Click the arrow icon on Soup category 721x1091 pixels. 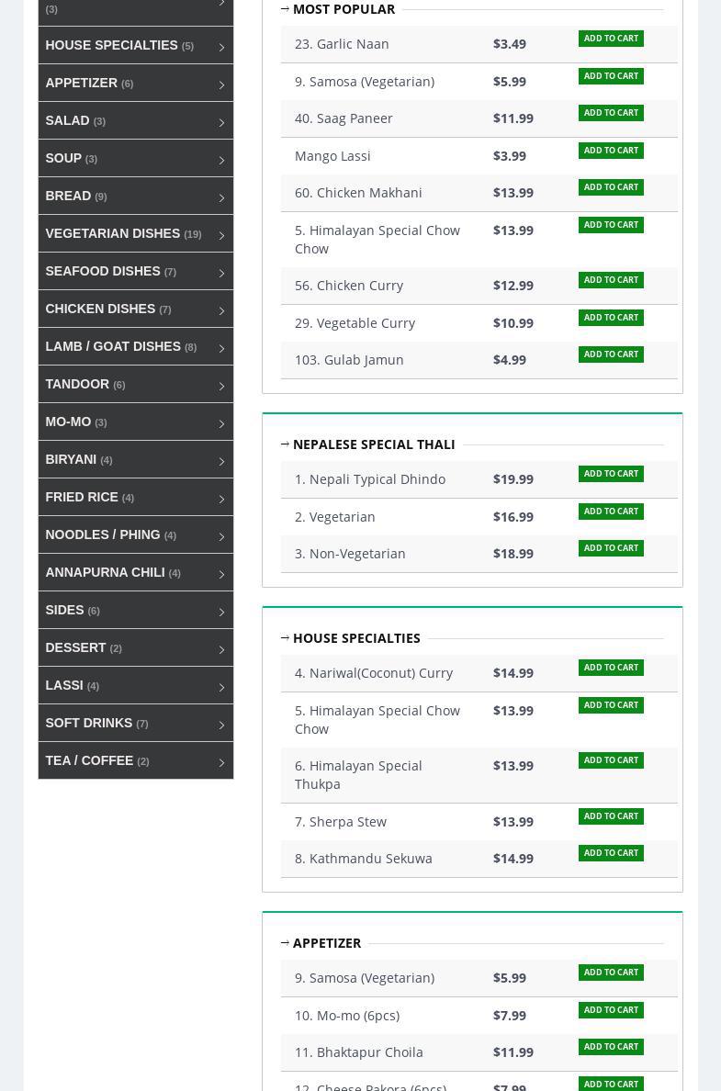click(x=221, y=159)
